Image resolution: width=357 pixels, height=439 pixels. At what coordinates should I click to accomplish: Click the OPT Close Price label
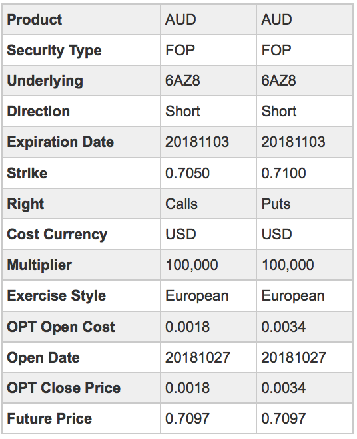pos(64,388)
